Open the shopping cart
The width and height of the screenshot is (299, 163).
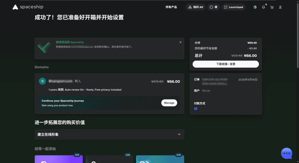pos(272,7)
